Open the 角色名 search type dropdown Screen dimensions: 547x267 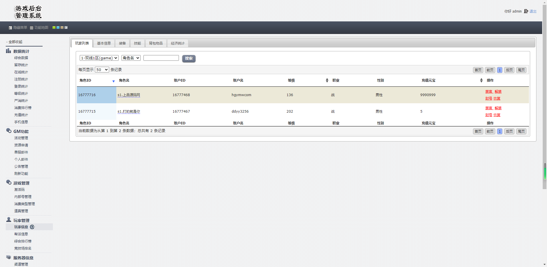coord(131,58)
